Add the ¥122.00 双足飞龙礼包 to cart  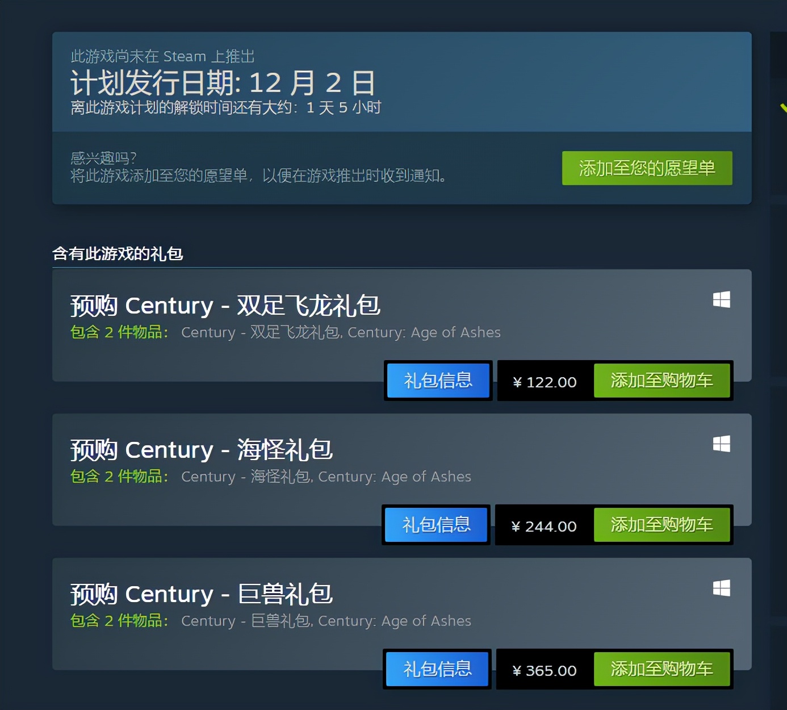coord(662,380)
